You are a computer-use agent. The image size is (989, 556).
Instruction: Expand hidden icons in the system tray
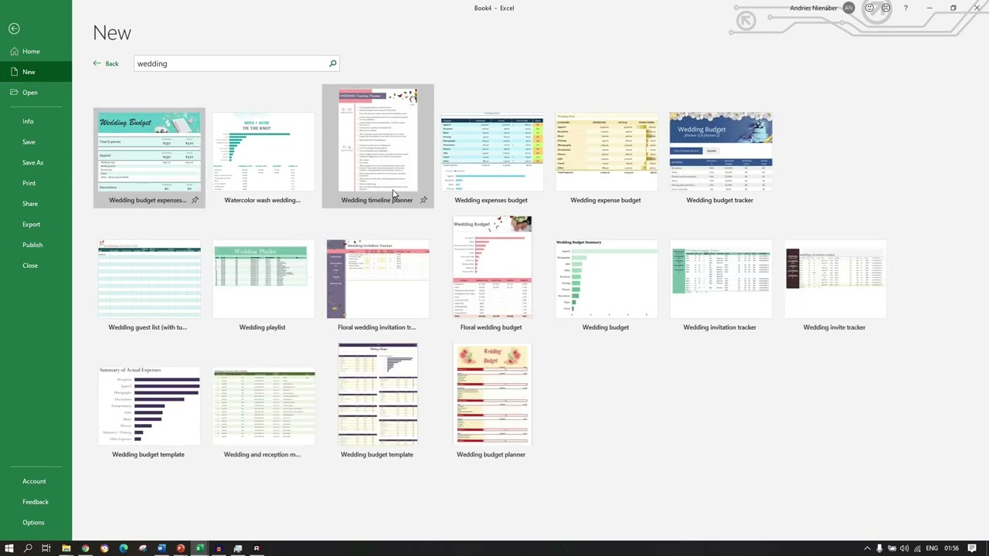pos(867,548)
